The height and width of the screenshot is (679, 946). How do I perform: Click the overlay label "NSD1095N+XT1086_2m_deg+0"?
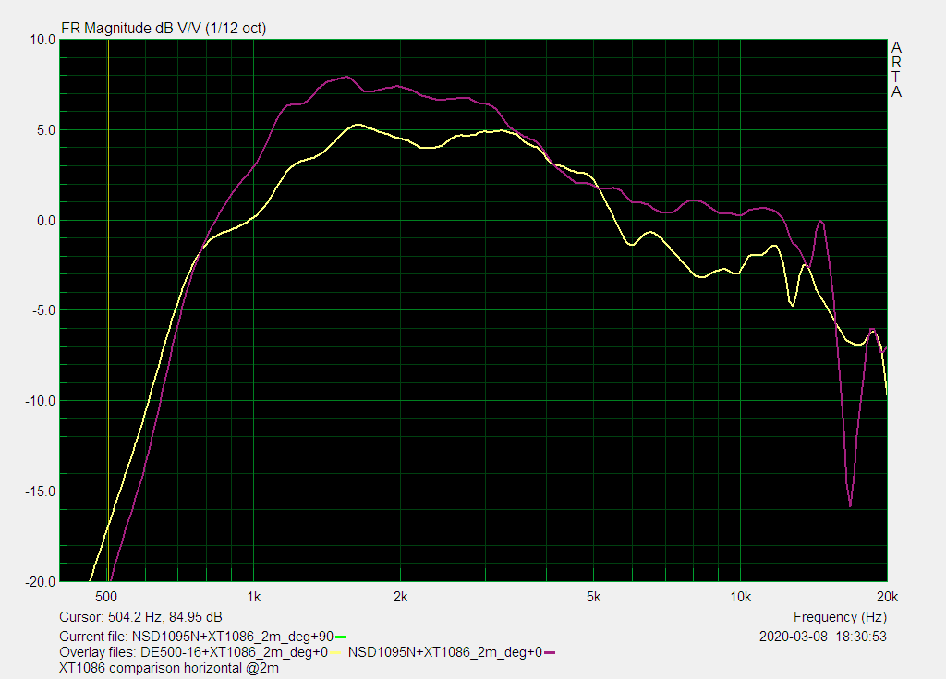[444, 652]
